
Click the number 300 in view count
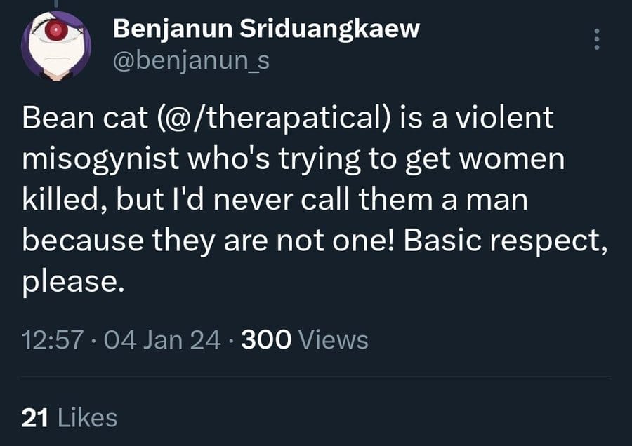[266, 340]
